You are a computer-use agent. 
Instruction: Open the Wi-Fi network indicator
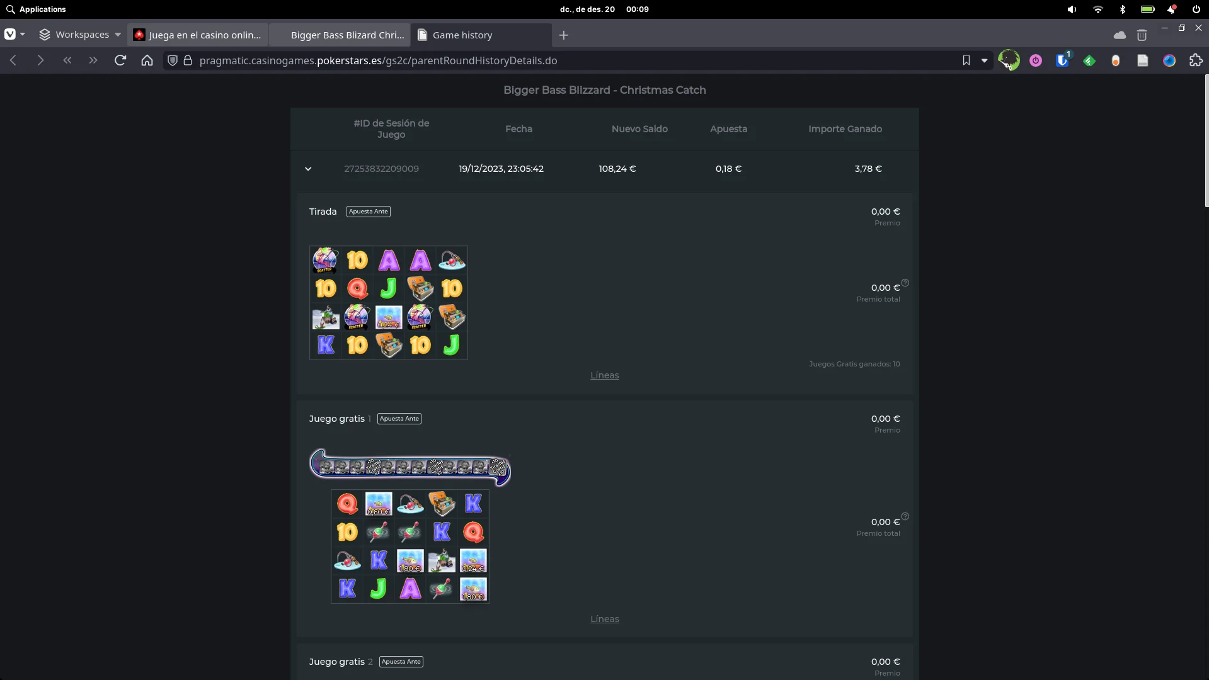point(1098,9)
